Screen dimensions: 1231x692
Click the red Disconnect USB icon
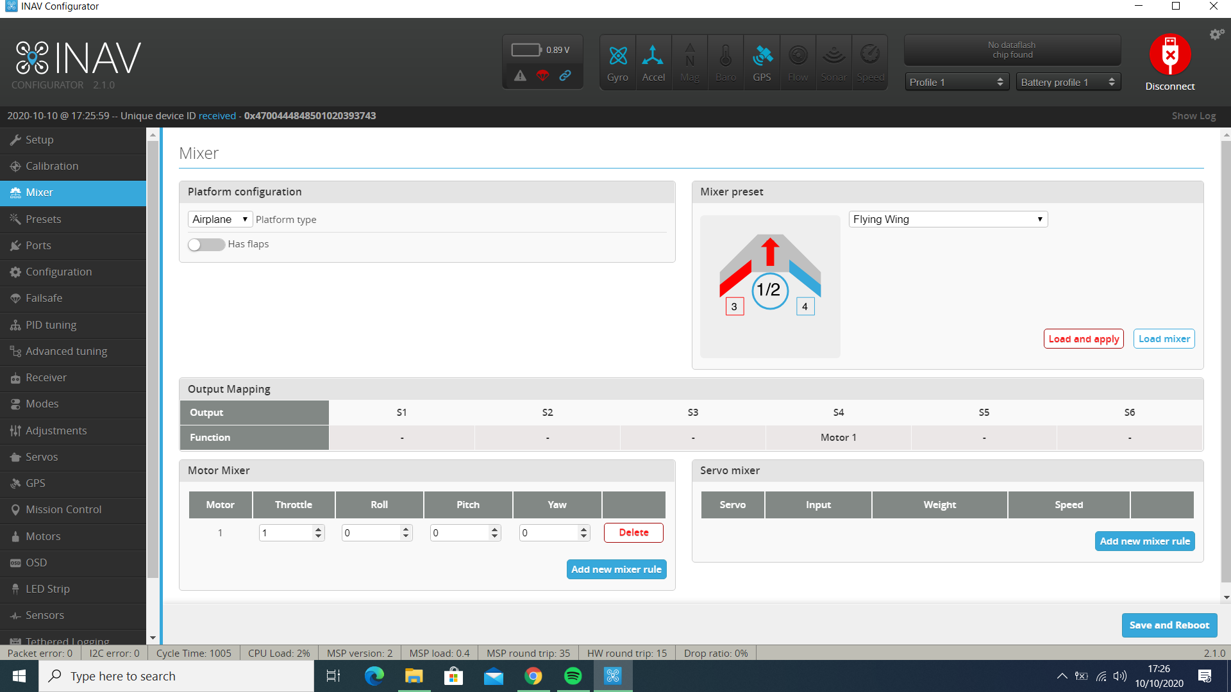click(1170, 55)
